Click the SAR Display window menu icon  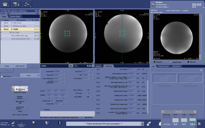163,112
